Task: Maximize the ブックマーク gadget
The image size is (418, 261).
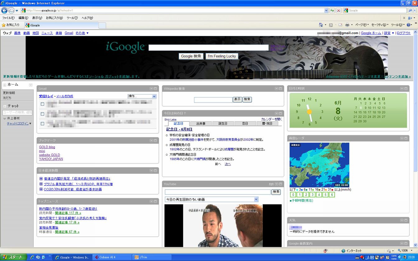Action: pyautogui.click(x=156, y=140)
